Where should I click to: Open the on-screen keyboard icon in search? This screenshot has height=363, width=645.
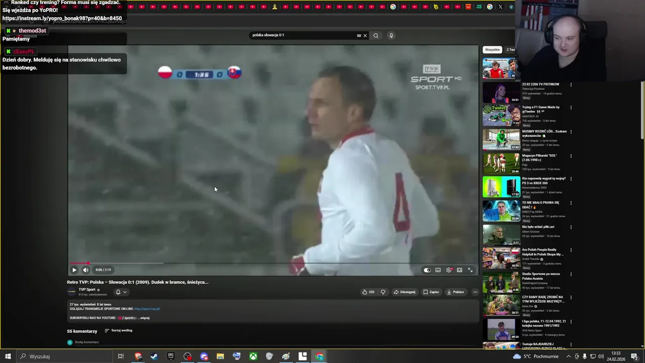[x=359, y=36]
